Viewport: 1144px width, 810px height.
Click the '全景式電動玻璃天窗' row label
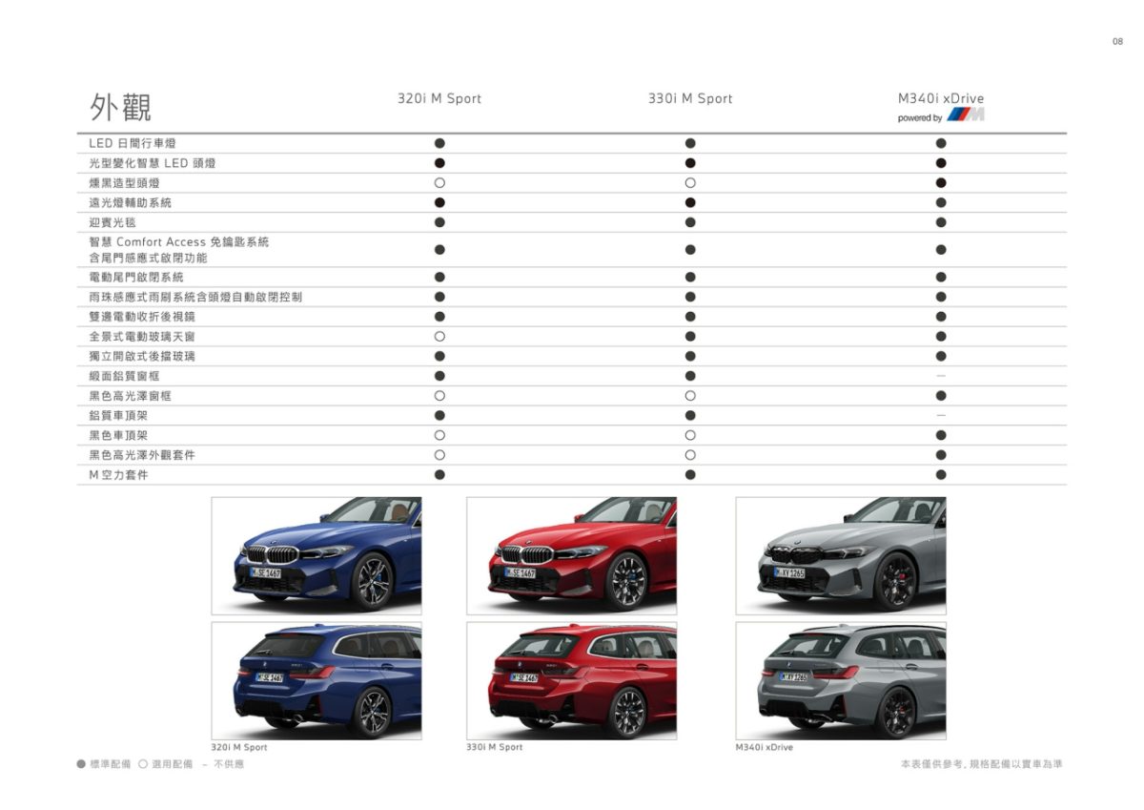142,337
